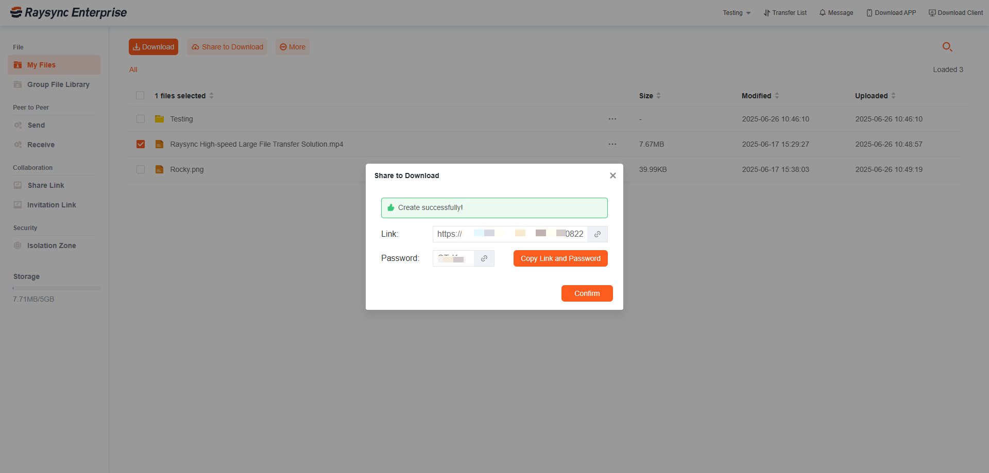The height and width of the screenshot is (473, 989).
Task: Copy the share link with its icon
Action: tap(598, 234)
